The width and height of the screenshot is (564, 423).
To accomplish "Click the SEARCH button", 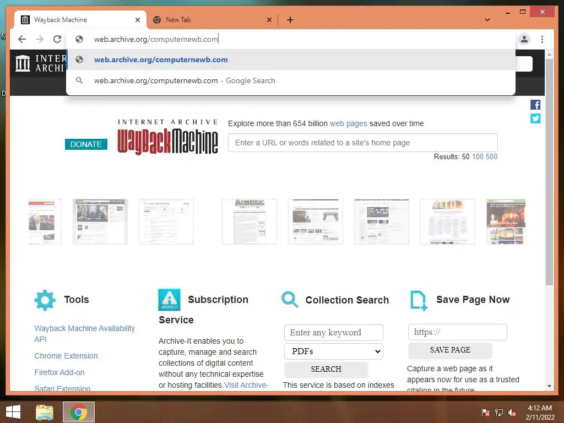I will point(326,370).
